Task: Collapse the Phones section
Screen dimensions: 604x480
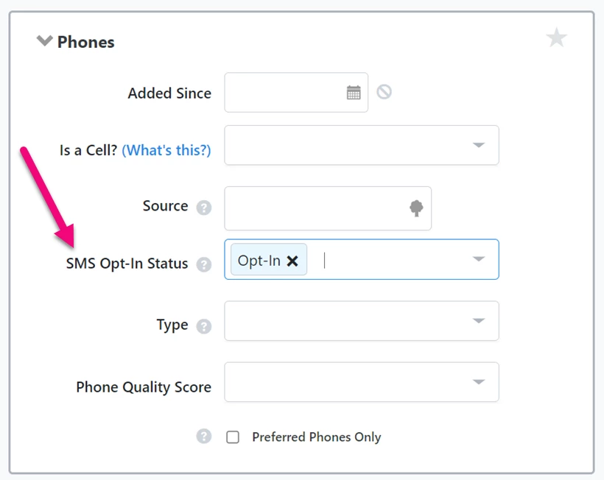Action: [44, 41]
